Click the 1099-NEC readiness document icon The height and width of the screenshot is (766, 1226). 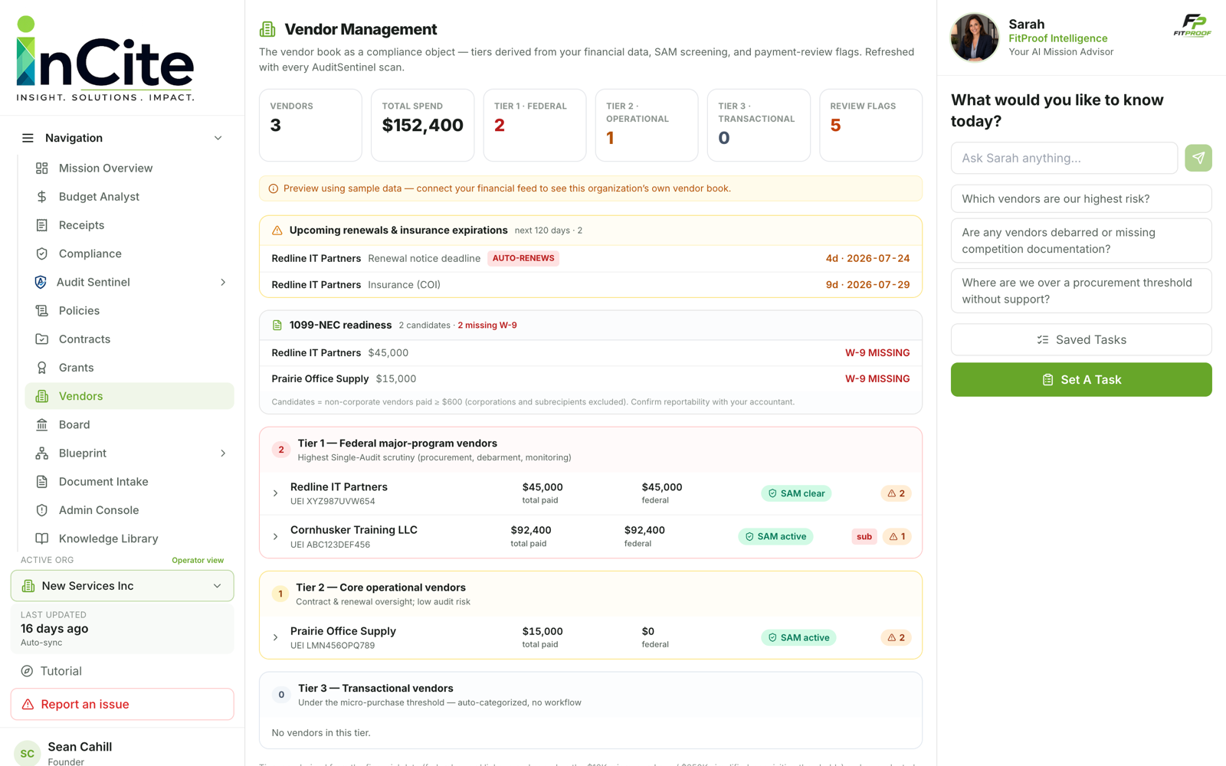277,326
